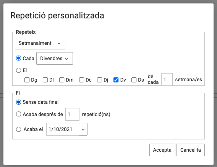
Task: Check the Dg day checkbox
Action: click(27, 80)
